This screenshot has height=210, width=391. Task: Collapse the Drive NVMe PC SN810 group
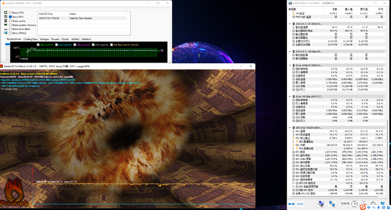(x=290, y=65)
